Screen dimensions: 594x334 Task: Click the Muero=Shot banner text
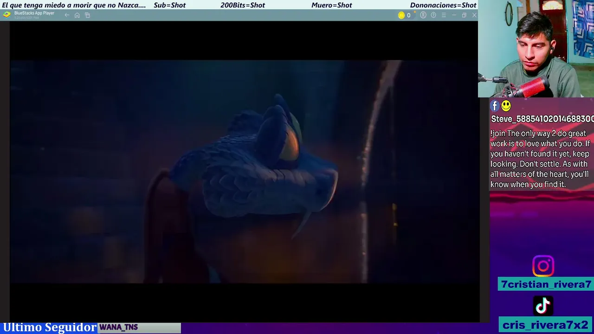pyautogui.click(x=332, y=5)
